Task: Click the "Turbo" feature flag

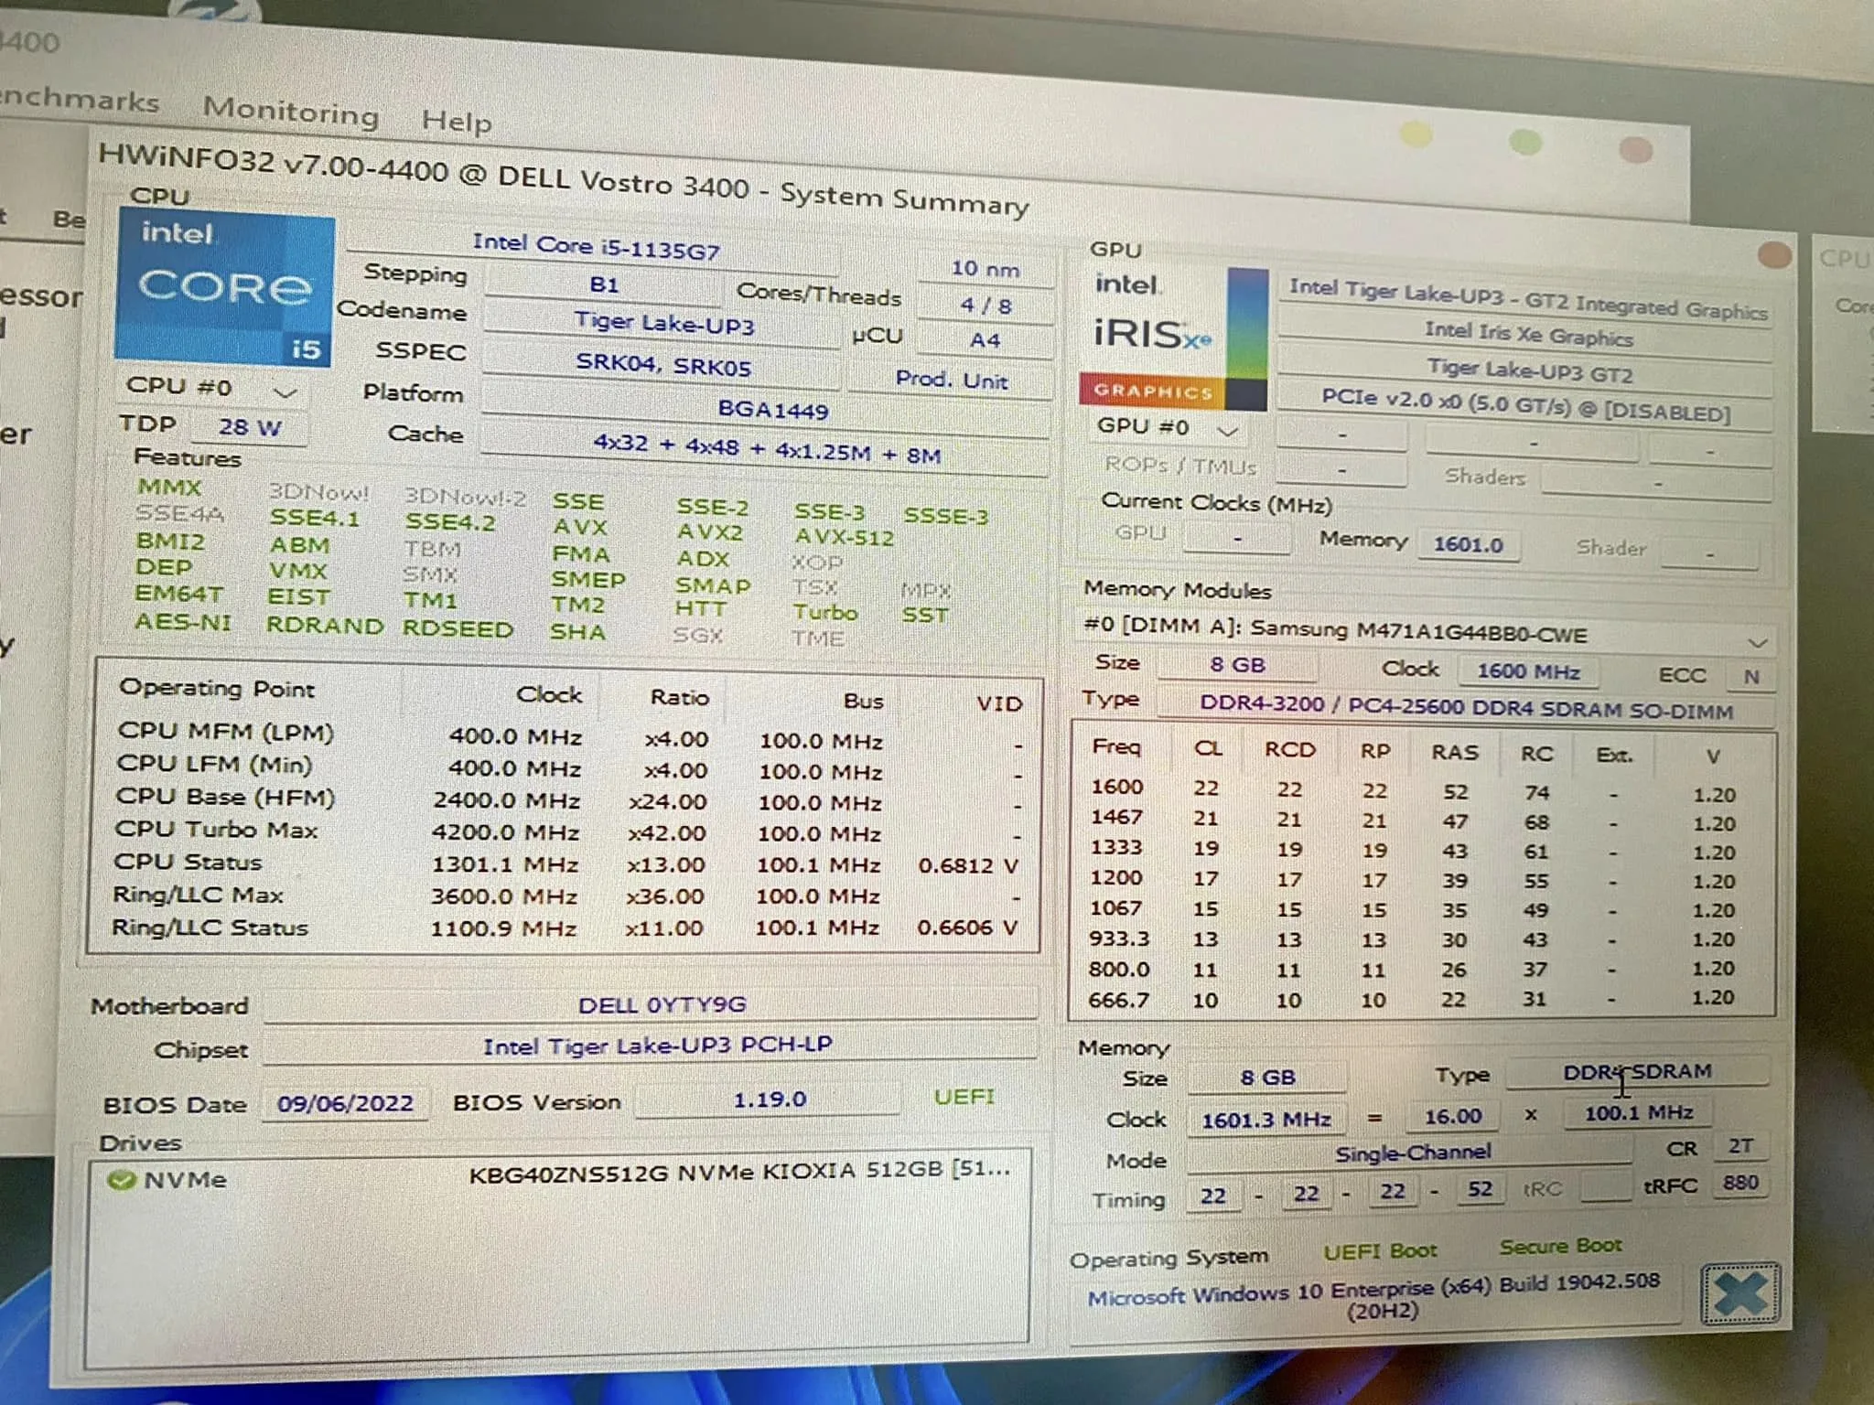Action: tap(825, 612)
